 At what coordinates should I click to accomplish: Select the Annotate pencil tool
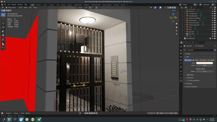click(x=3, y=40)
